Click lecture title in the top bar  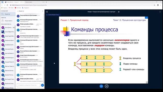pos(101,12)
